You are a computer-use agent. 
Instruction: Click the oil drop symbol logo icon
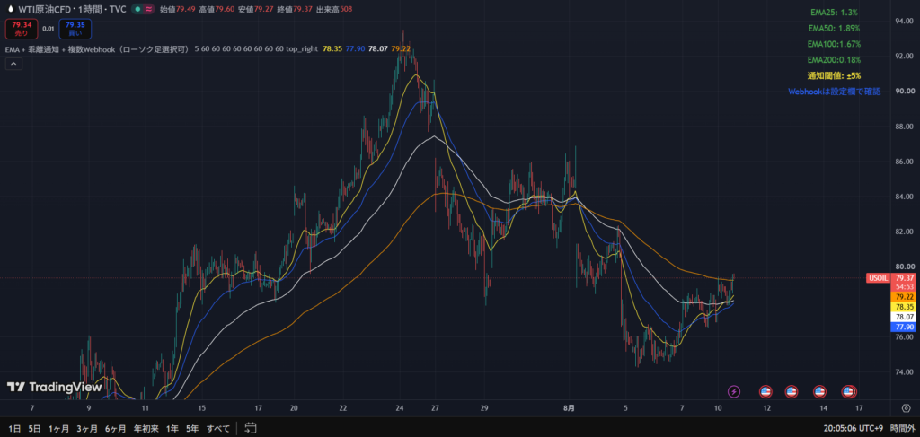point(11,9)
